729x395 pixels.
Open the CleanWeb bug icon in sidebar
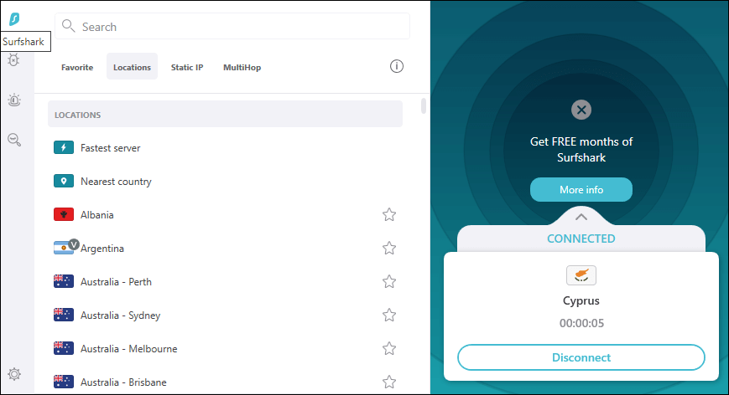[13, 59]
